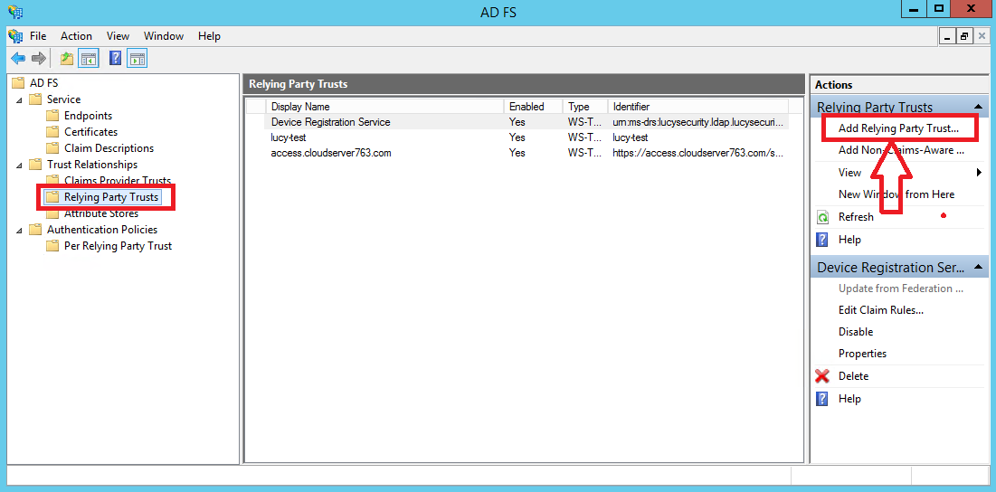The width and height of the screenshot is (996, 492).
Task: Collapse the Authentication Policies tree node
Action: [19, 230]
